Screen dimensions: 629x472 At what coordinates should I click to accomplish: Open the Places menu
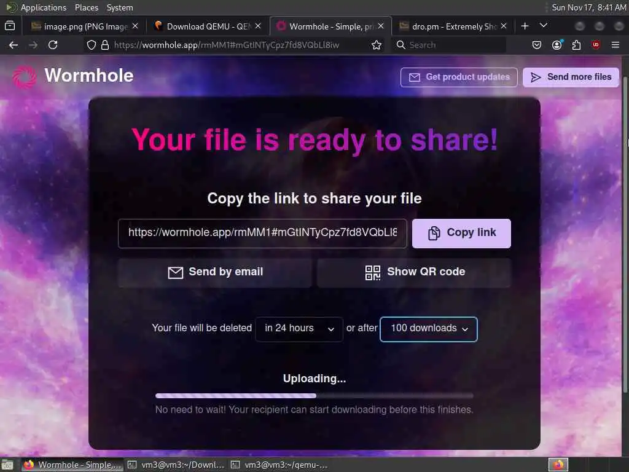[x=86, y=7]
